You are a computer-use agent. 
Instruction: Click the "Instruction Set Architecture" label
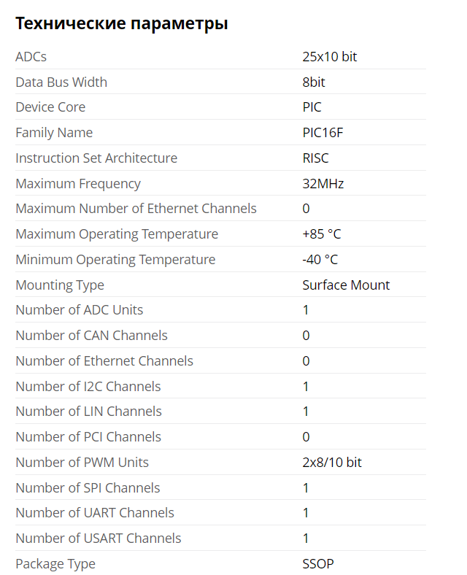coord(96,158)
